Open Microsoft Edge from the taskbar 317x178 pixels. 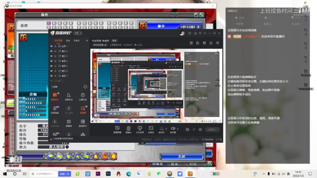coord(128,174)
